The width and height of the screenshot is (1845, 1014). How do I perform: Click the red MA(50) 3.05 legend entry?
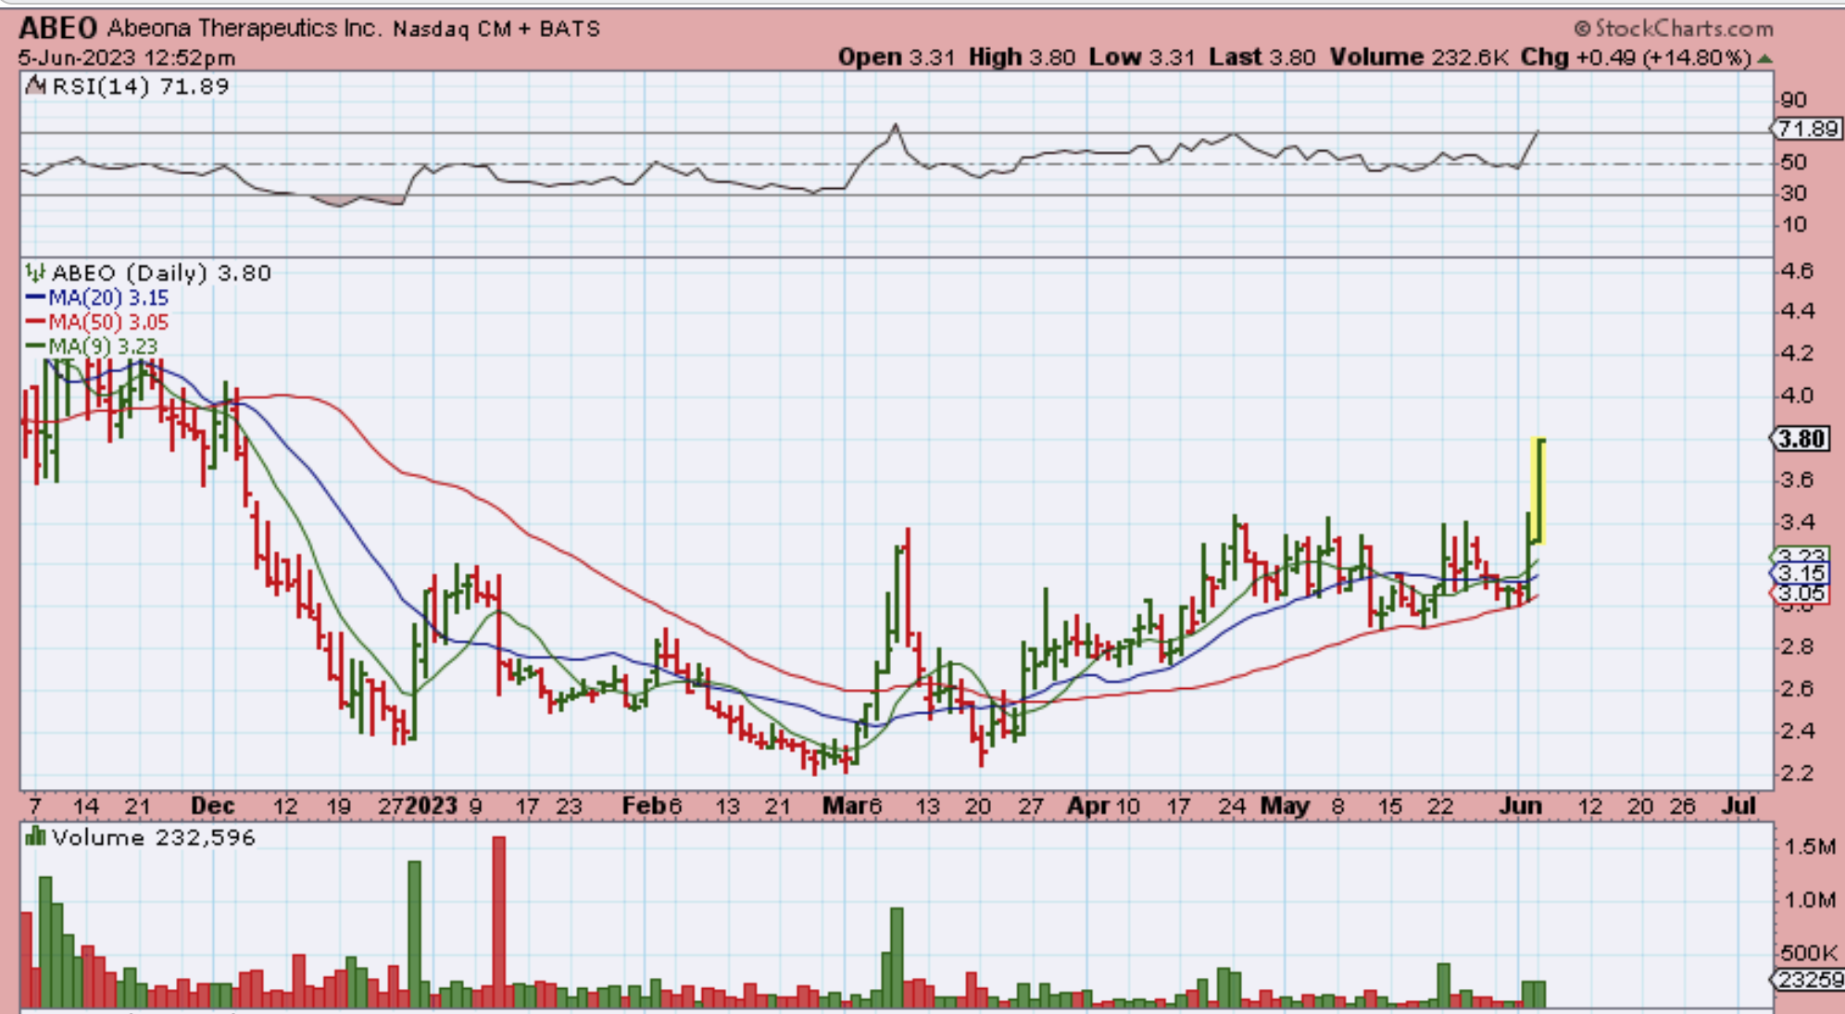tap(107, 322)
